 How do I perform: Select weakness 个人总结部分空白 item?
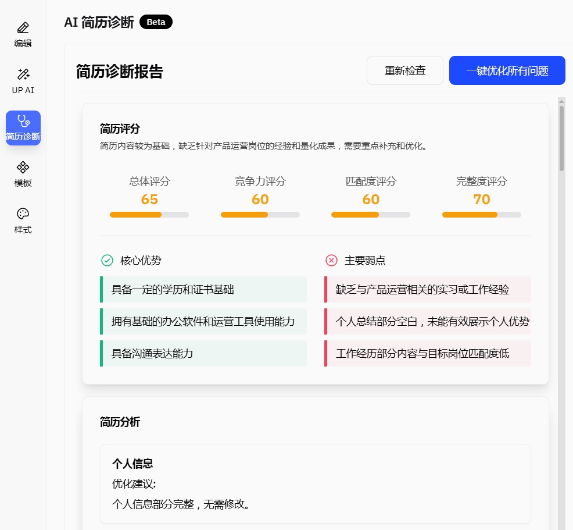point(428,321)
